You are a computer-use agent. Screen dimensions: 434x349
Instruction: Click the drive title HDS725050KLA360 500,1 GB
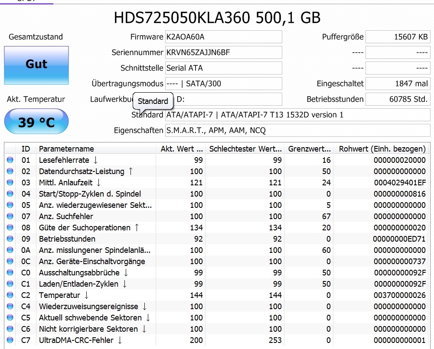217,18
